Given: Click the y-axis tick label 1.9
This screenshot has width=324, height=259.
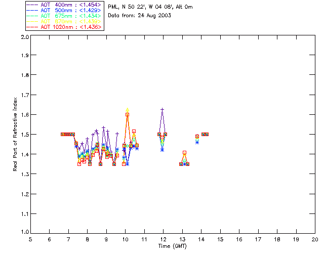Looking at the screenshot, I should click(25, 55).
